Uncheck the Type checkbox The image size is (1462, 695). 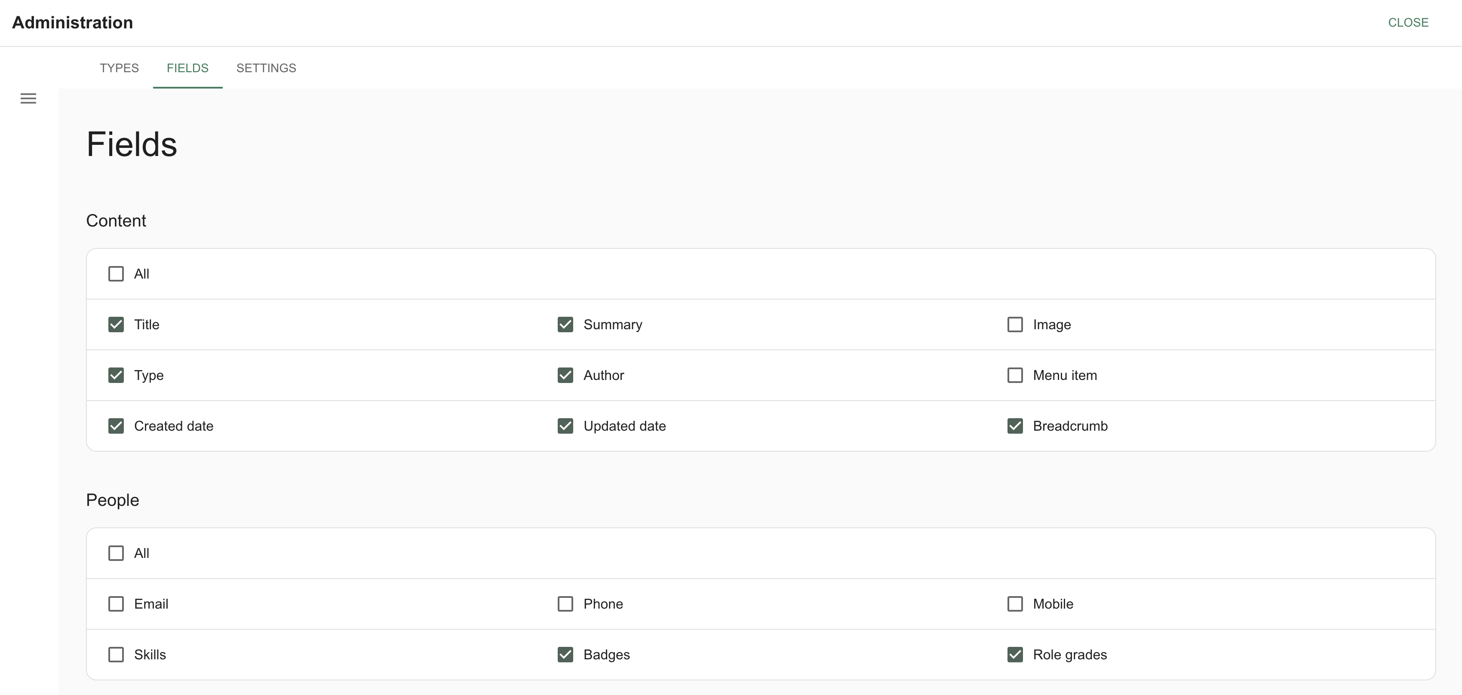point(116,375)
